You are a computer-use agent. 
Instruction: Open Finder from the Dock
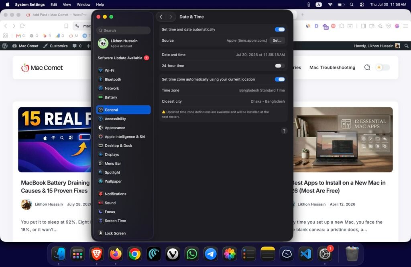[x=59, y=254]
